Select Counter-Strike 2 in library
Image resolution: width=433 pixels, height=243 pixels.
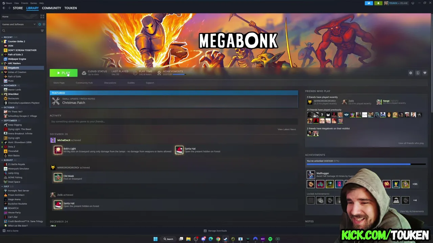coord(17,42)
